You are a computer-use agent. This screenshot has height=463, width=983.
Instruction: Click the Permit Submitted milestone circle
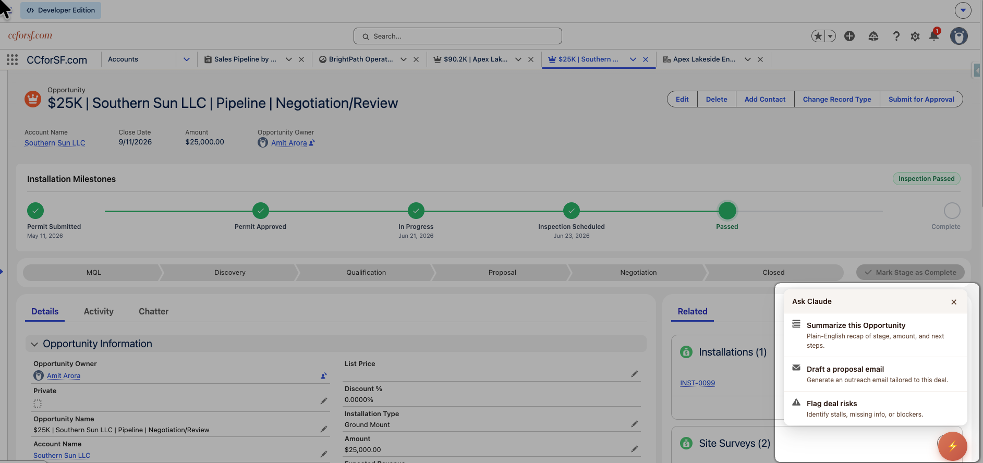pos(35,211)
